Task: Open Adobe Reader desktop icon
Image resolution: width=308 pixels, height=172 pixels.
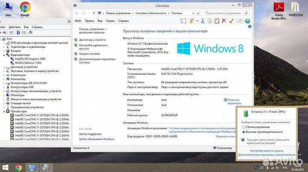Action: coord(279,11)
